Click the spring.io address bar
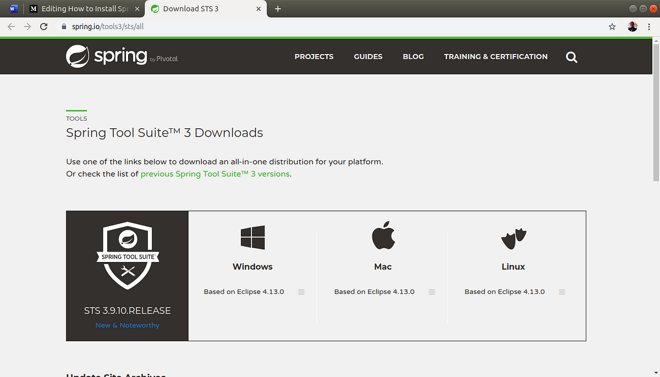The height and width of the screenshot is (377, 660). (x=330, y=26)
